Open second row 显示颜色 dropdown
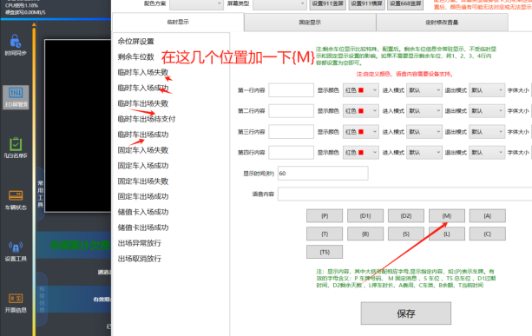The image size is (532, 336). click(x=361, y=111)
